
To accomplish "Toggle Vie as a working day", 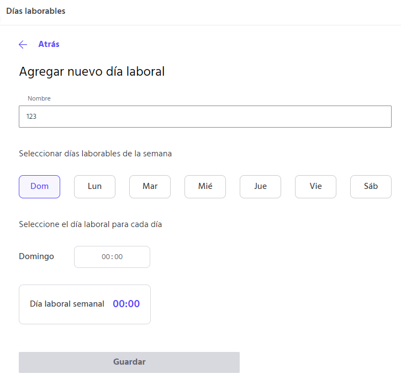I will (315, 187).
